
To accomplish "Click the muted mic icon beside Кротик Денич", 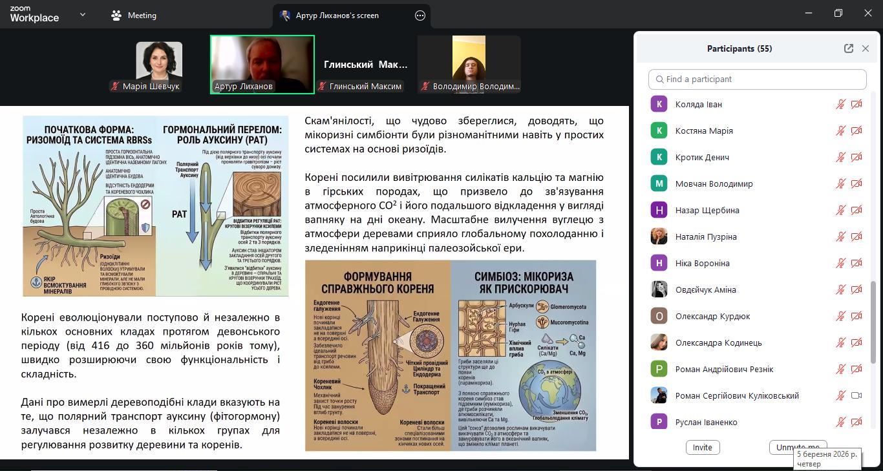I will tap(840, 157).
